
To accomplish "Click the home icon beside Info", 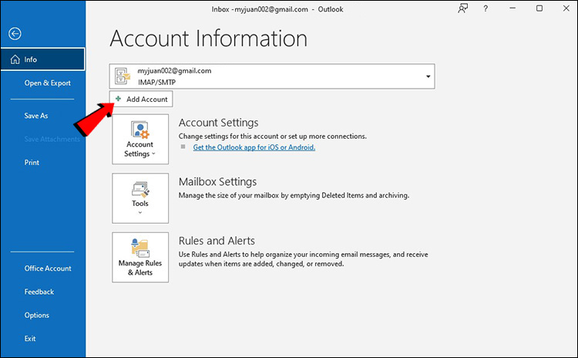I will pyautogui.click(x=13, y=59).
